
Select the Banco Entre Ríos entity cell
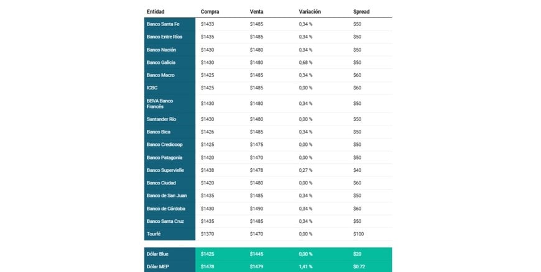(165, 37)
